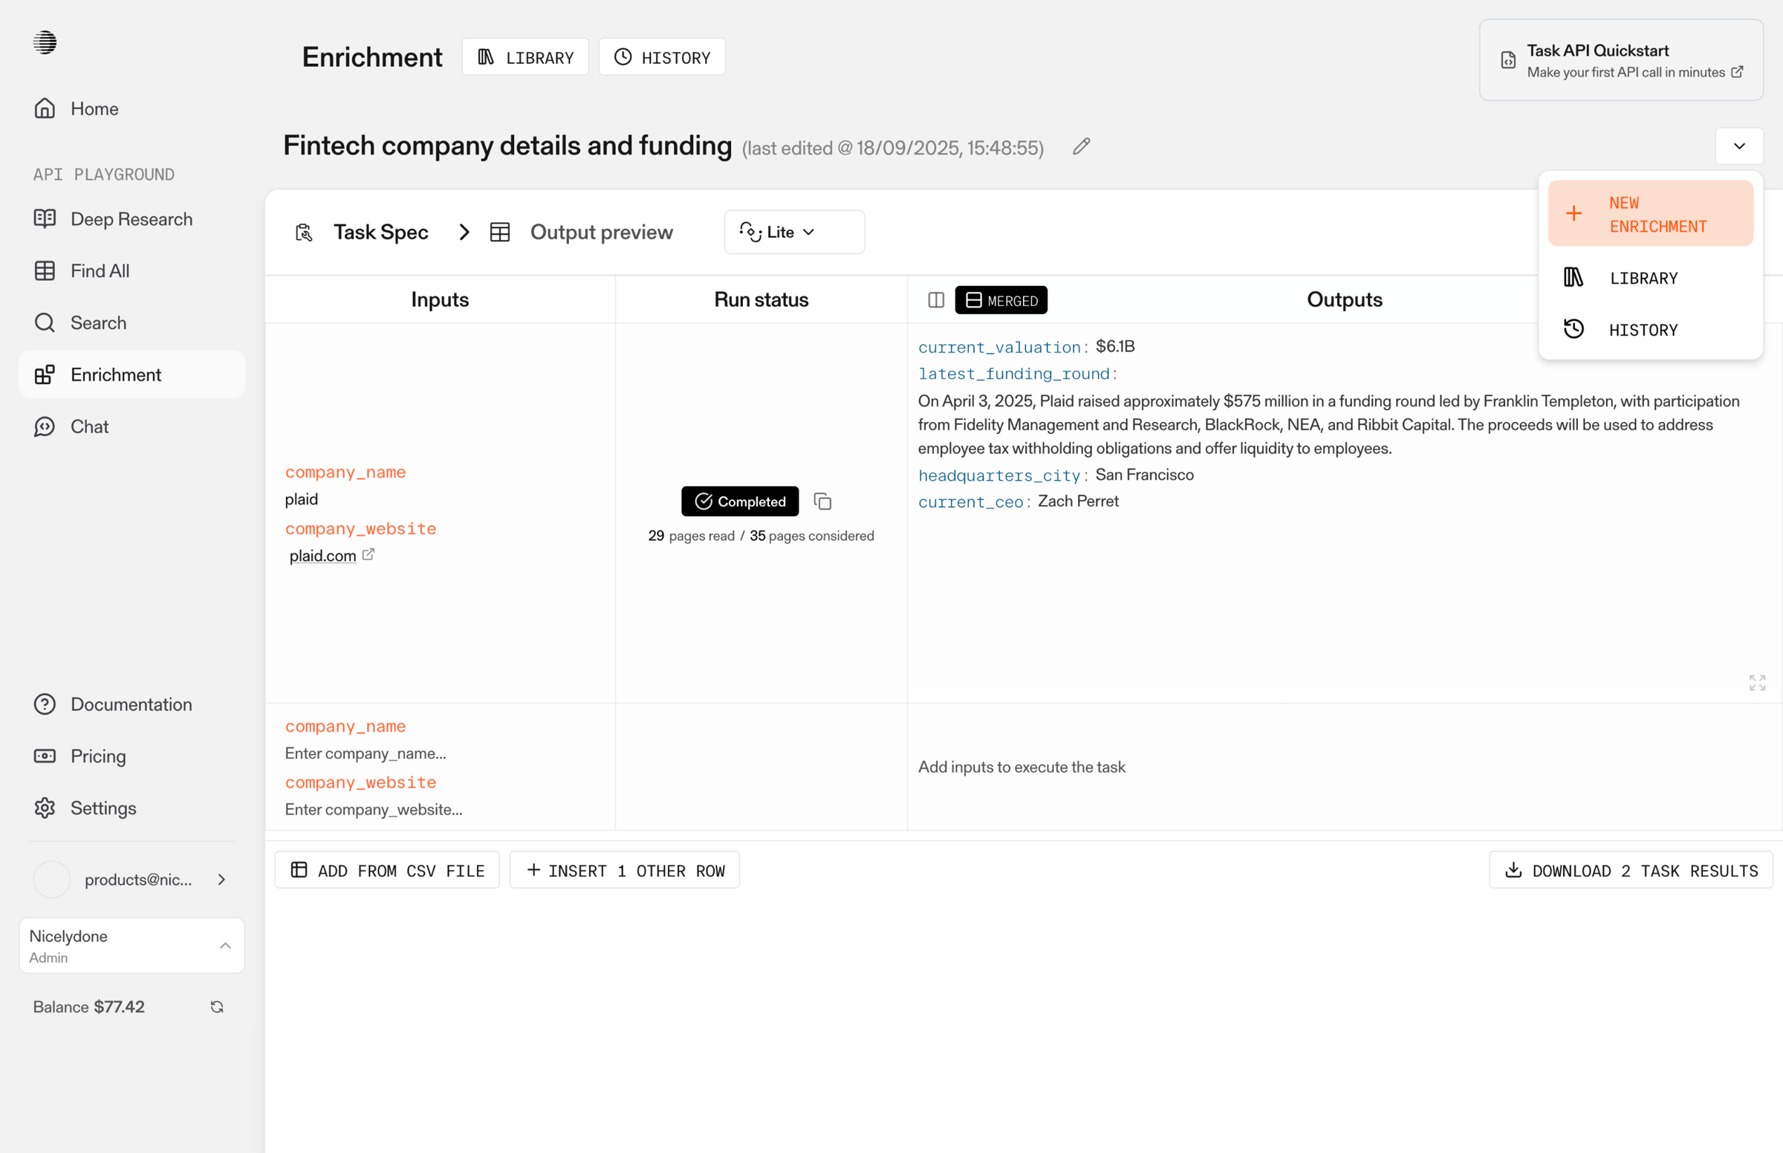This screenshot has width=1783, height=1153.
Task: Switch outputs to split column view
Action: pos(935,300)
